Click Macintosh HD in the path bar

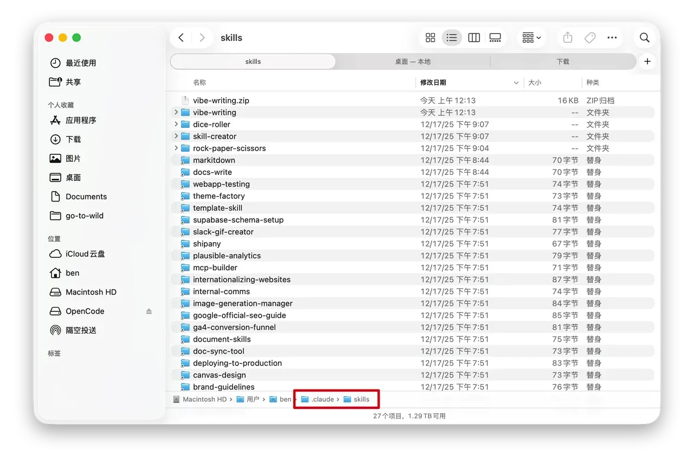[x=200, y=399]
